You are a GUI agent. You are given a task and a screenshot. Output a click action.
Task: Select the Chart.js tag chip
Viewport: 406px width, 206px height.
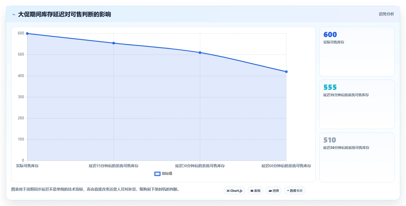click(234, 191)
